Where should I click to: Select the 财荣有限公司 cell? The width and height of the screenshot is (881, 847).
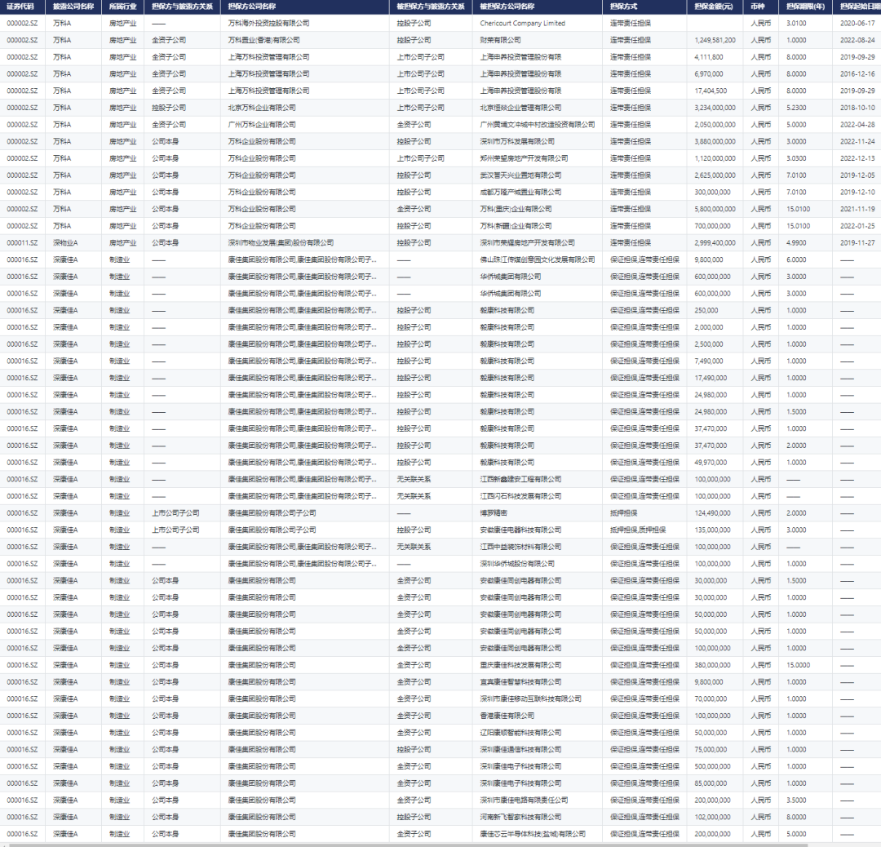pos(500,41)
